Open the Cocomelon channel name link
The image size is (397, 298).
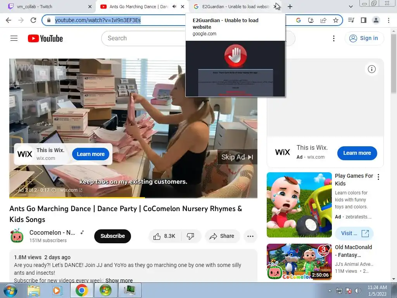point(52,232)
